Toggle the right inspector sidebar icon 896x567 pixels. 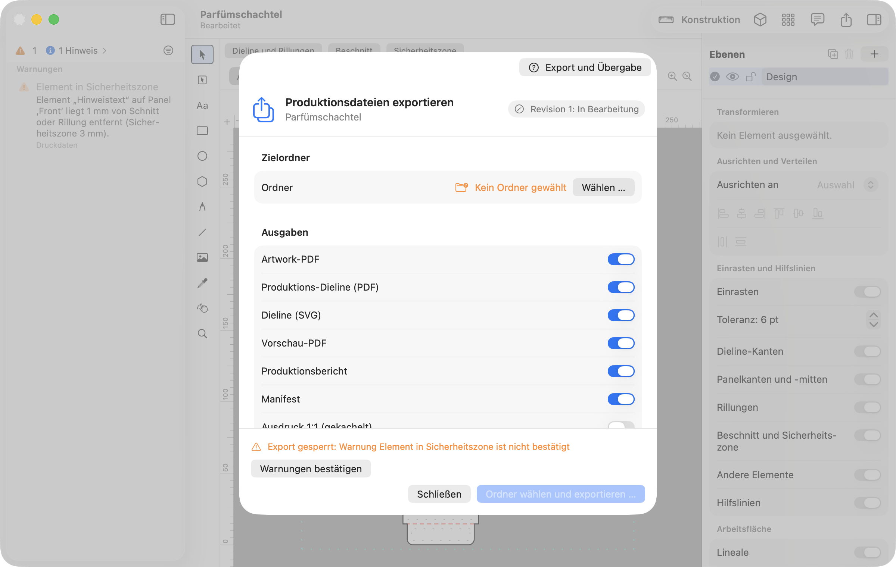874,19
